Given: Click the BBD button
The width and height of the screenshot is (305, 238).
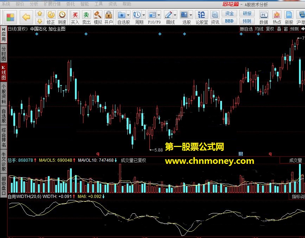Looking at the screenshot, I should [229, 21].
